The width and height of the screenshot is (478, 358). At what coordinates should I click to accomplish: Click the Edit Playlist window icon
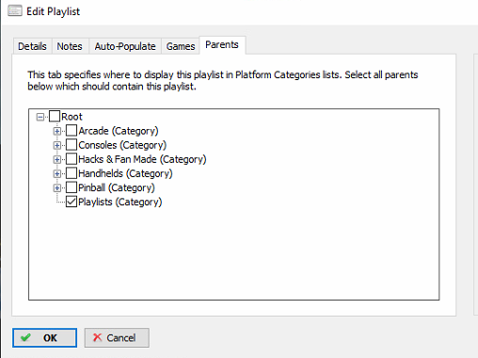tap(15, 11)
